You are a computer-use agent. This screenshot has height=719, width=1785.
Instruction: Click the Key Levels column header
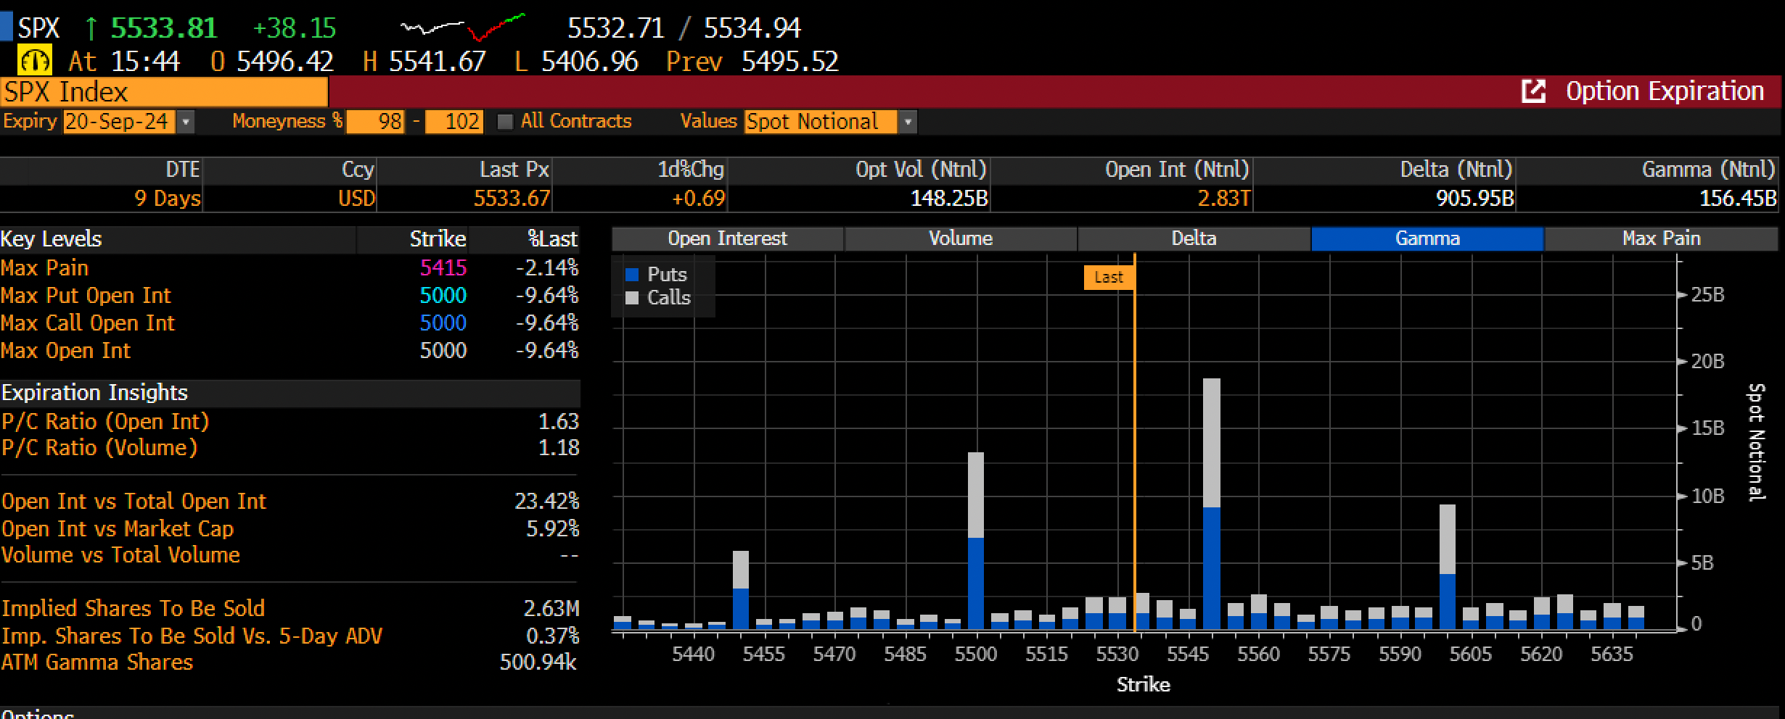[51, 239]
